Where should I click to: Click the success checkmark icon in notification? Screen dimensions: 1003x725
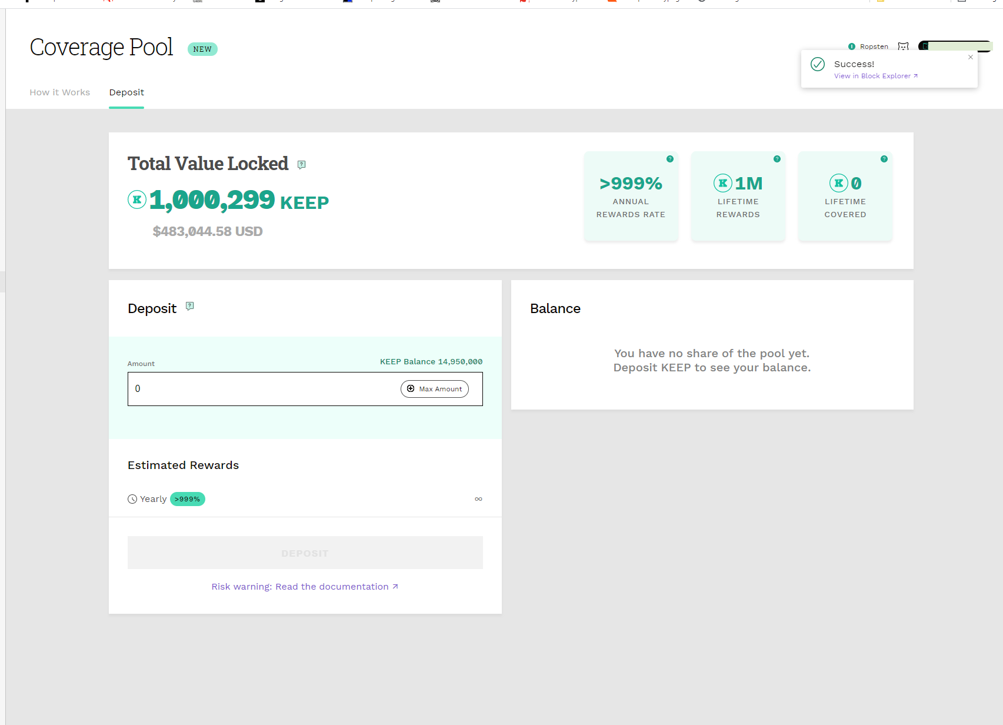point(818,64)
